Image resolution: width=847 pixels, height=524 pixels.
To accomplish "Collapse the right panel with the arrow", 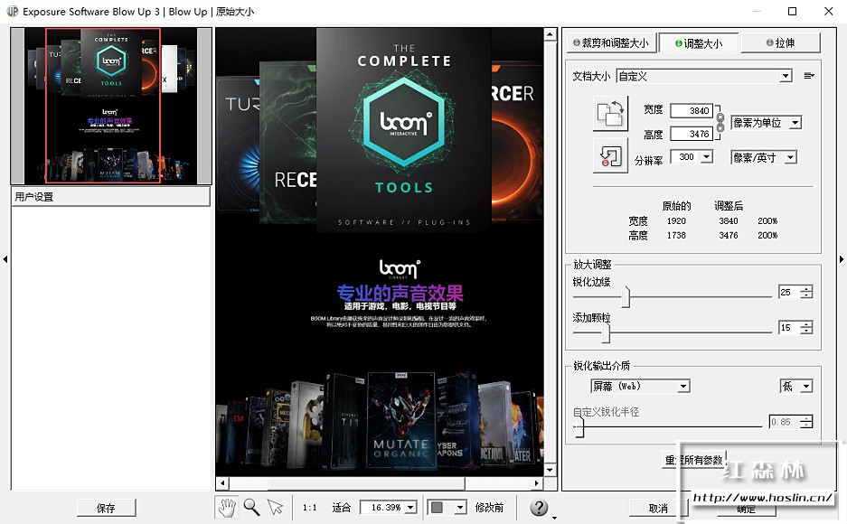I will [x=841, y=259].
